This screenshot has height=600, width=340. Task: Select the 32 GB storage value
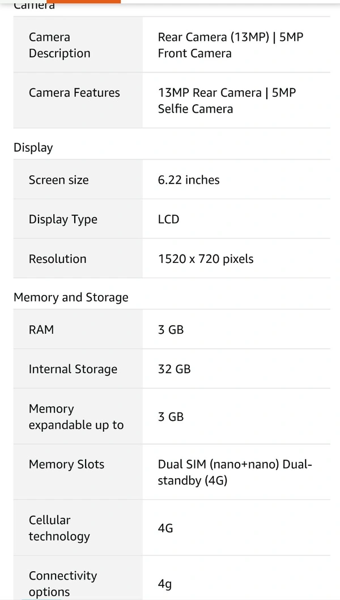click(174, 369)
